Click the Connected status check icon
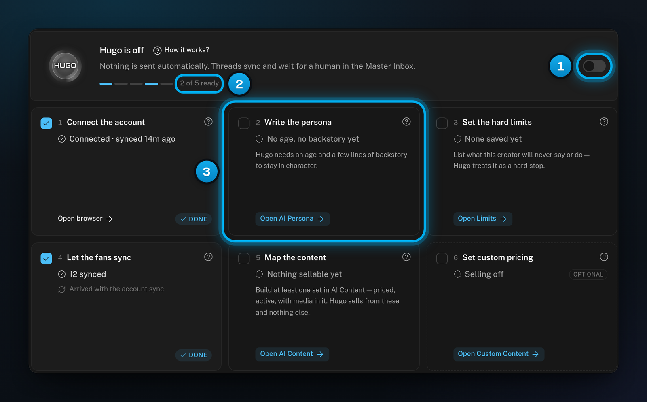Viewport: 647px width, 402px height. (x=62, y=139)
